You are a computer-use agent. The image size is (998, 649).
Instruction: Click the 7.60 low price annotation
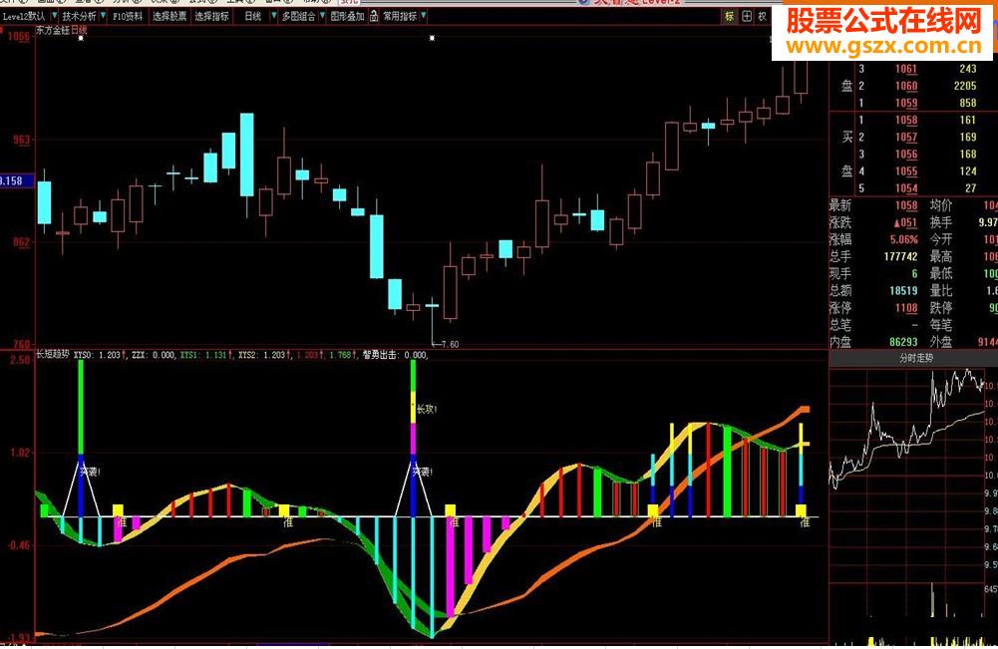[450, 344]
